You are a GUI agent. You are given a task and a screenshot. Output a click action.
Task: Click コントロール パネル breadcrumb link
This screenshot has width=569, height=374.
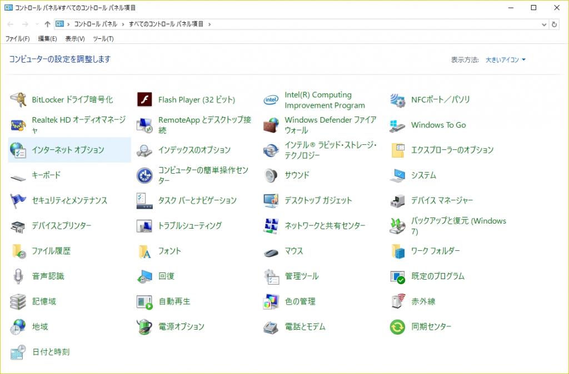tap(96, 24)
